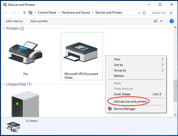178x136 pixels.
Task: Select Microsoft XPS Document Writer printer
Action: tap(81, 52)
